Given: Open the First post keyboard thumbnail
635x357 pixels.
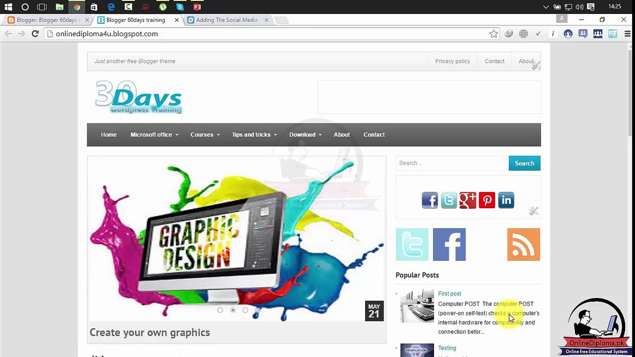Looking at the screenshot, I should click(417, 306).
